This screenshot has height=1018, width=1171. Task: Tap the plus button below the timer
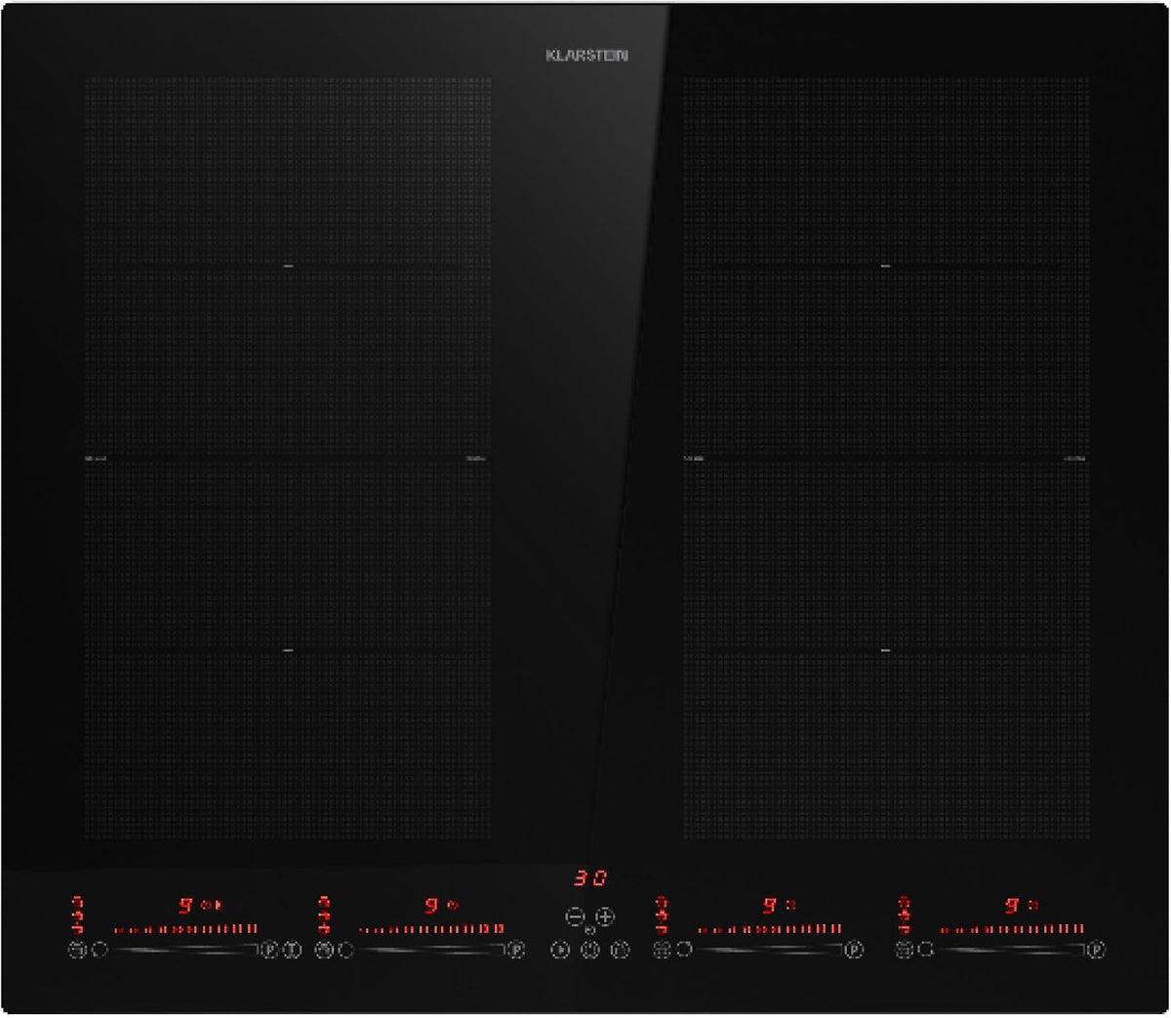605,916
